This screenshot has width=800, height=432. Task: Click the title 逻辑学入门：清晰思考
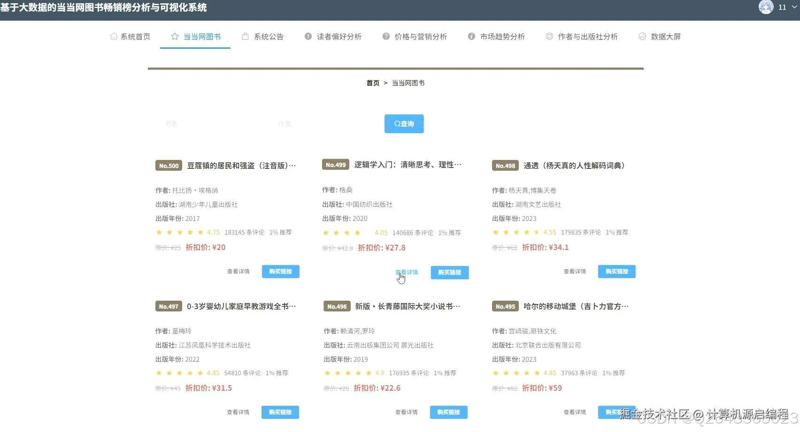pyautogui.click(x=408, y=165)
